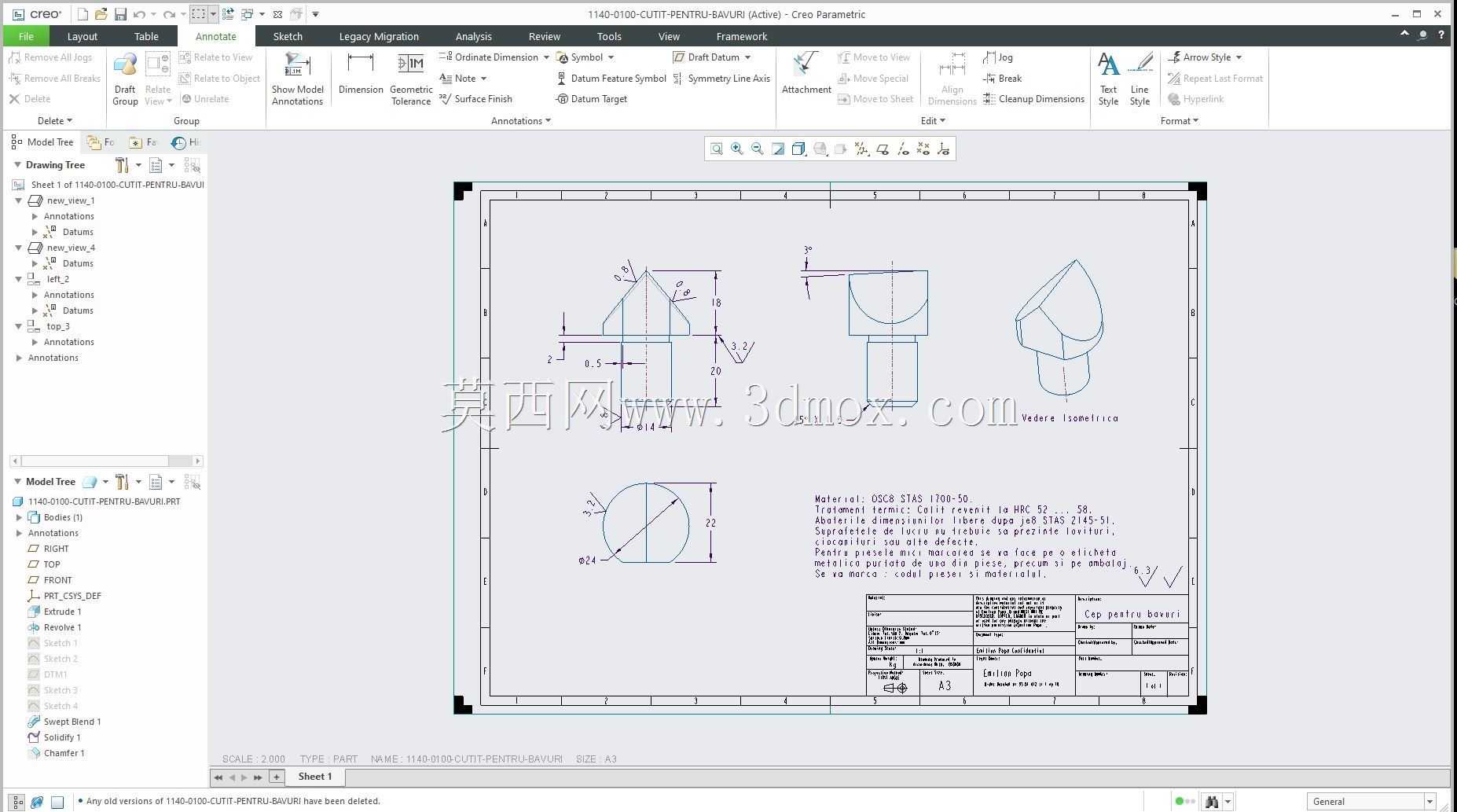Viewport: 1457px width, 812px height.
Task: Click the Attachment tool
Action: pyautogui.click(x=806, y=74)
